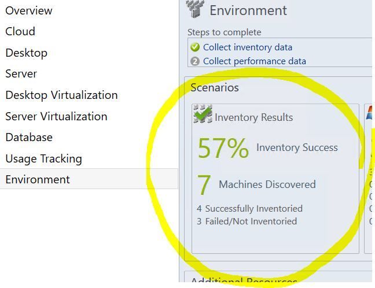Open the Collect inventory data link
Image resolution: width=375 pixels, height=288 pixels.
point(247,47)
